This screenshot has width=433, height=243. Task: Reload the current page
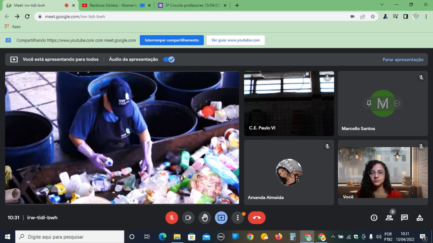click(27, 16)
